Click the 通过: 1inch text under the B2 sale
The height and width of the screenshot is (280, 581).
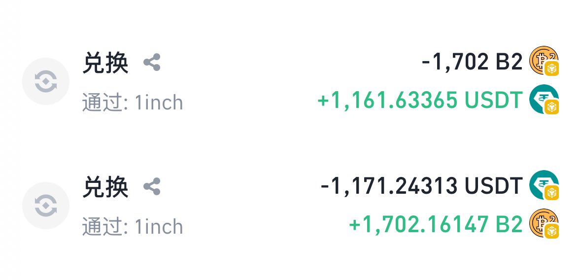tap(133, 103)
